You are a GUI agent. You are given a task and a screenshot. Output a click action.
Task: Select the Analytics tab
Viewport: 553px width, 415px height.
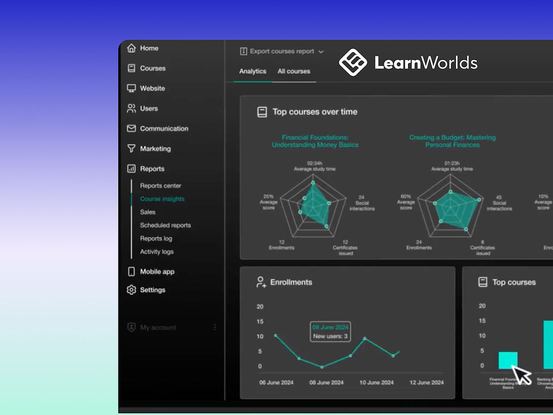[252, 71]
